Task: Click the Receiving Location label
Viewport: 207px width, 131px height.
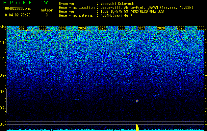Action: tap(77, 8)
